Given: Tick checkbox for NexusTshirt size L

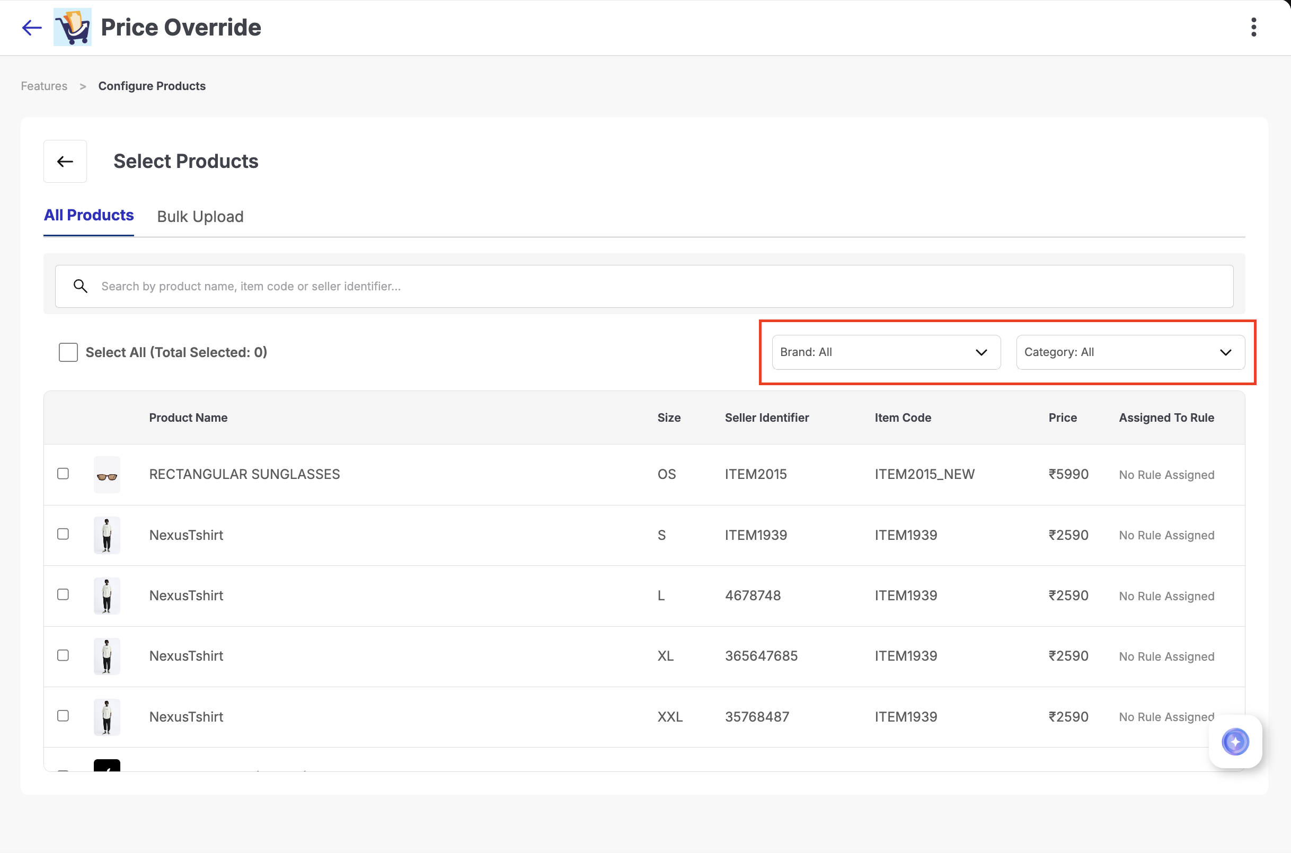Looking at the screenshot, I should [63, 594].
